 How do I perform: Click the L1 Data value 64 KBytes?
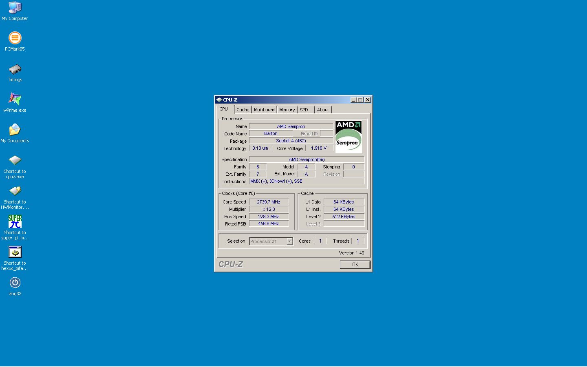coord(344,202)
